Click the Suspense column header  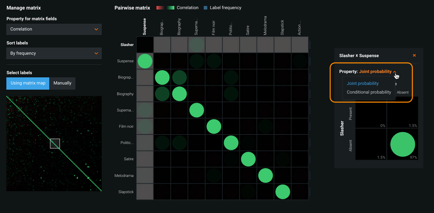145,27
